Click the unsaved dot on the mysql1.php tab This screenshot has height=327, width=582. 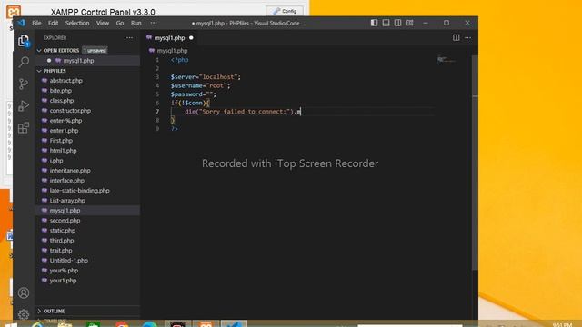(x=191, y=38)
